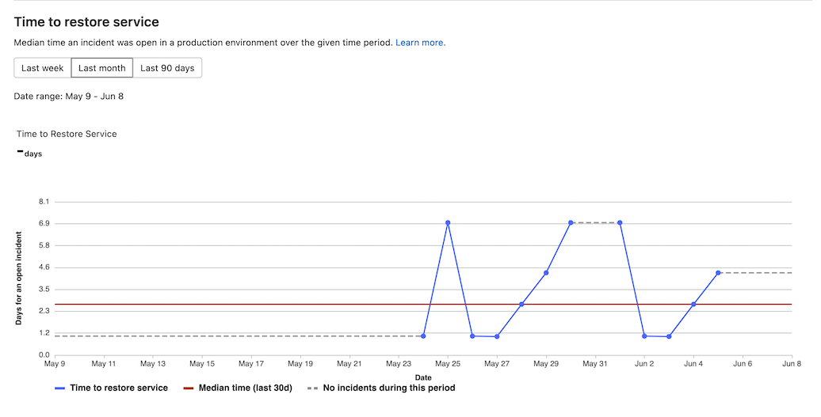This screenshot has width=821, height=417.
Task: Click the May 29 data point
Action: tap(546, 273)
